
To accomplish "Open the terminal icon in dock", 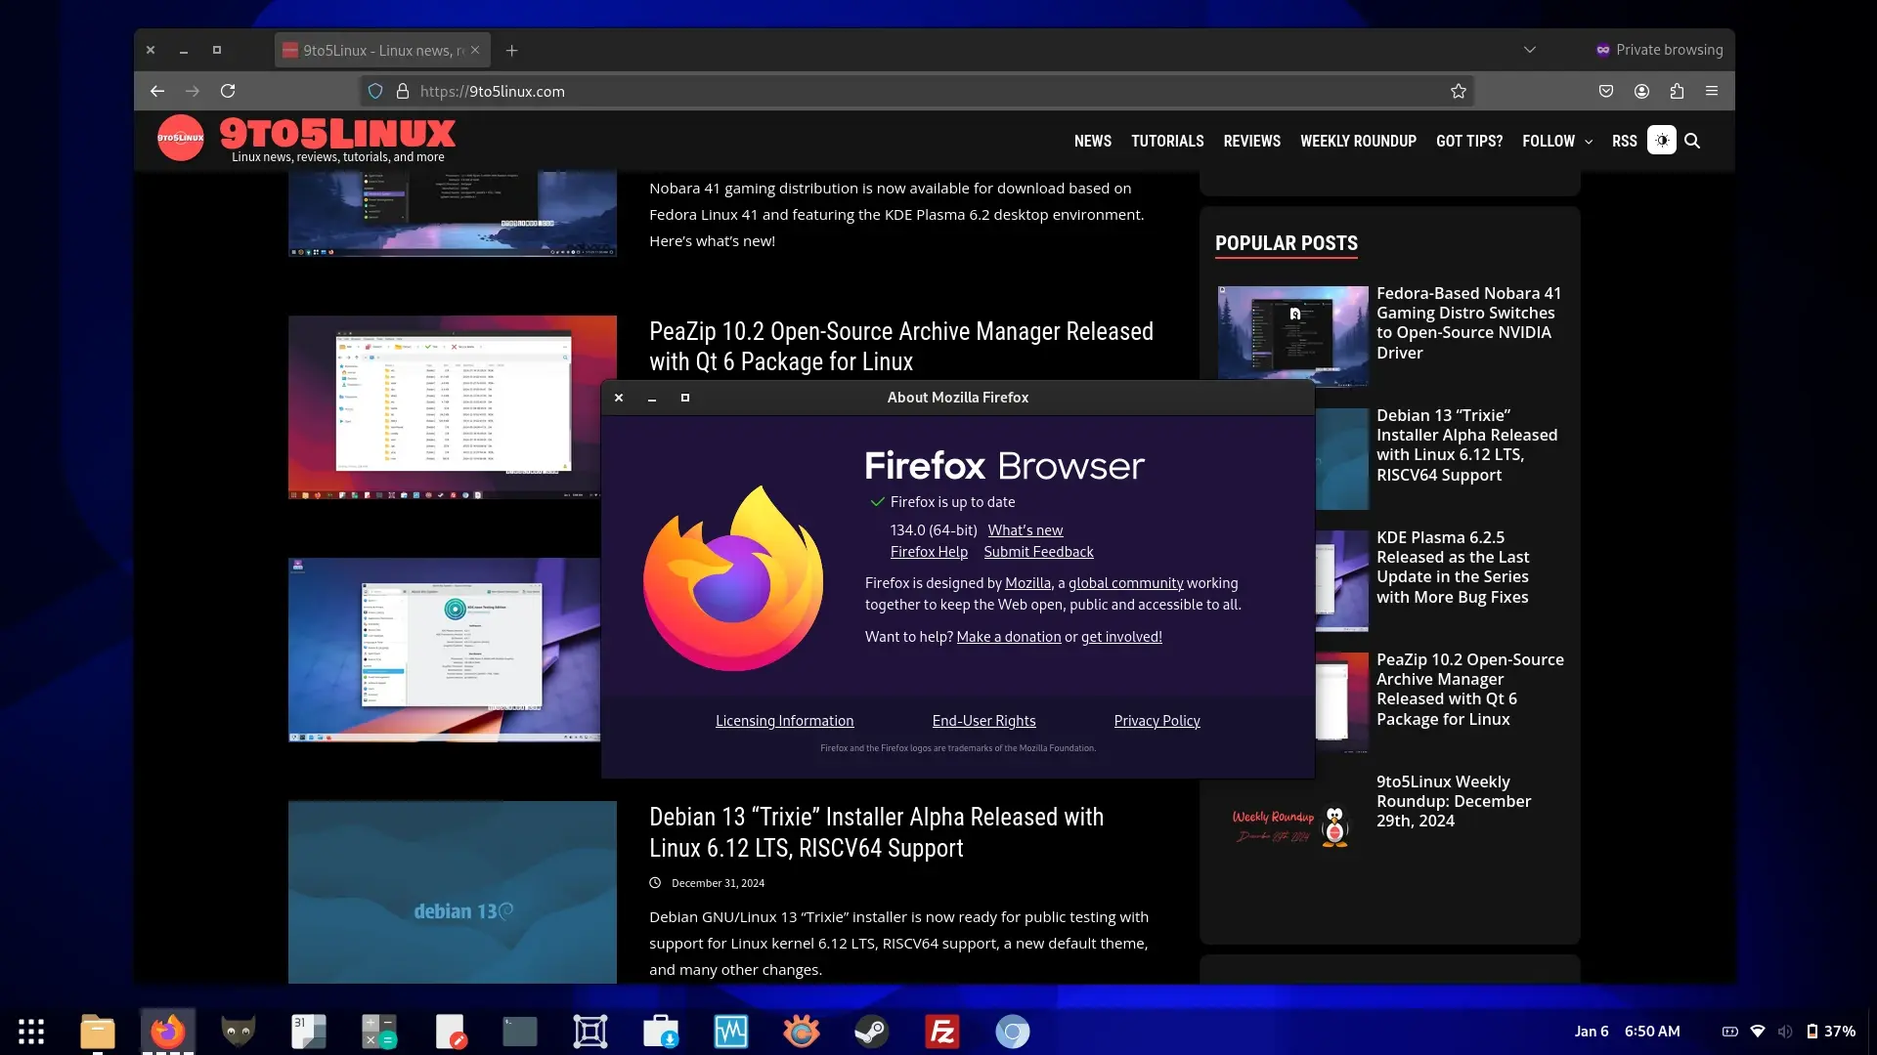I will tap(520, 1032).
